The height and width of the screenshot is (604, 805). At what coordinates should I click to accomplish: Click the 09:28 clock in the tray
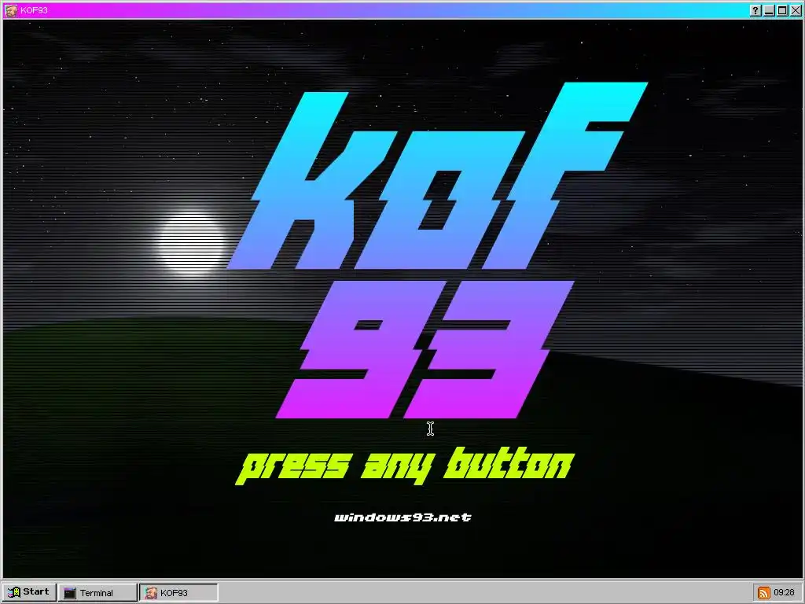coord(784,593)
